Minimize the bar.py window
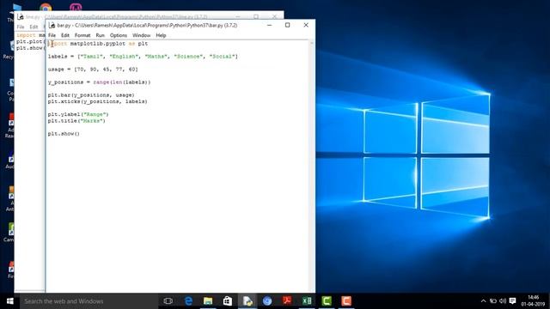 [269, 25]
